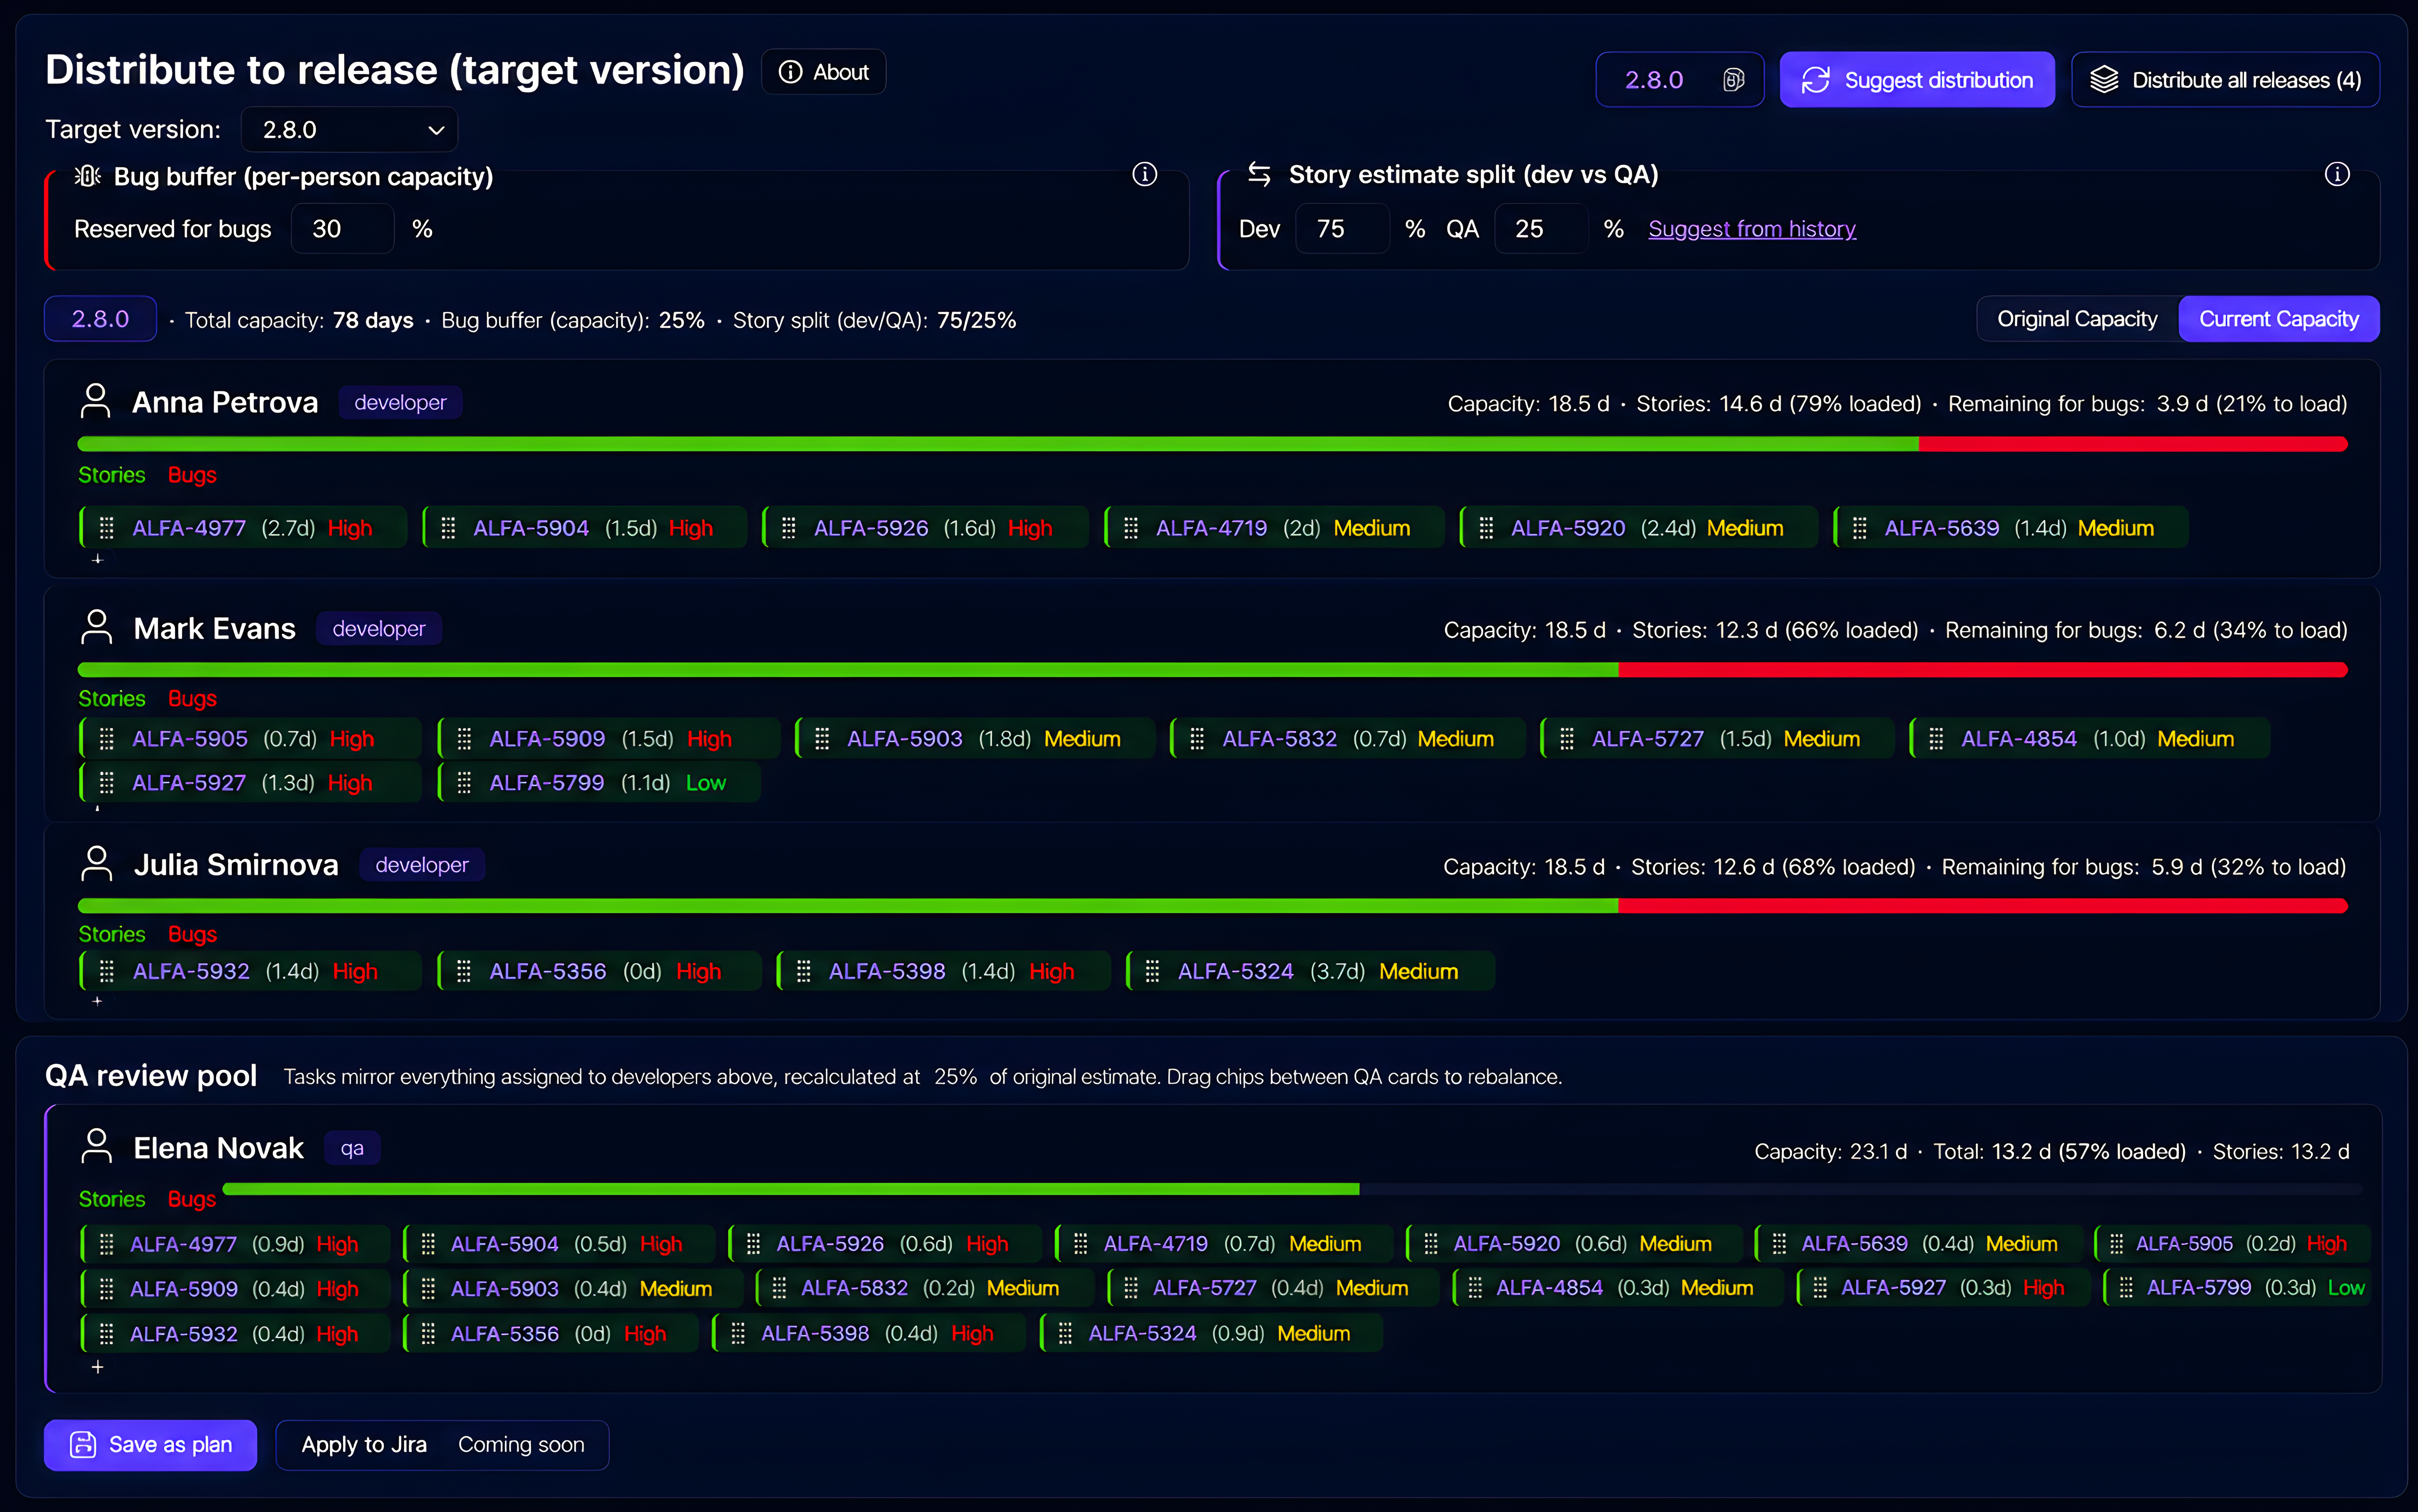
Task: Click the 2.8.0 release chip above capacity summary
Action: [100, 319]
